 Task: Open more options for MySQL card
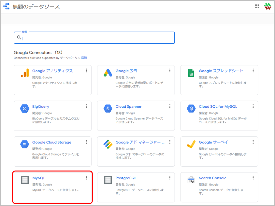86,178
